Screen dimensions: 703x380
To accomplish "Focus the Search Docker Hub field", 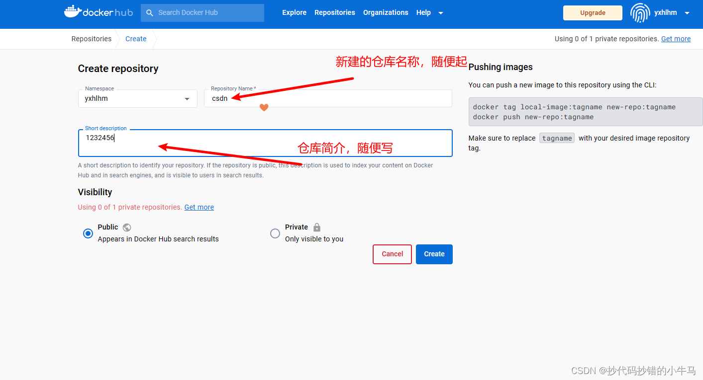I will tap(202, 12).
